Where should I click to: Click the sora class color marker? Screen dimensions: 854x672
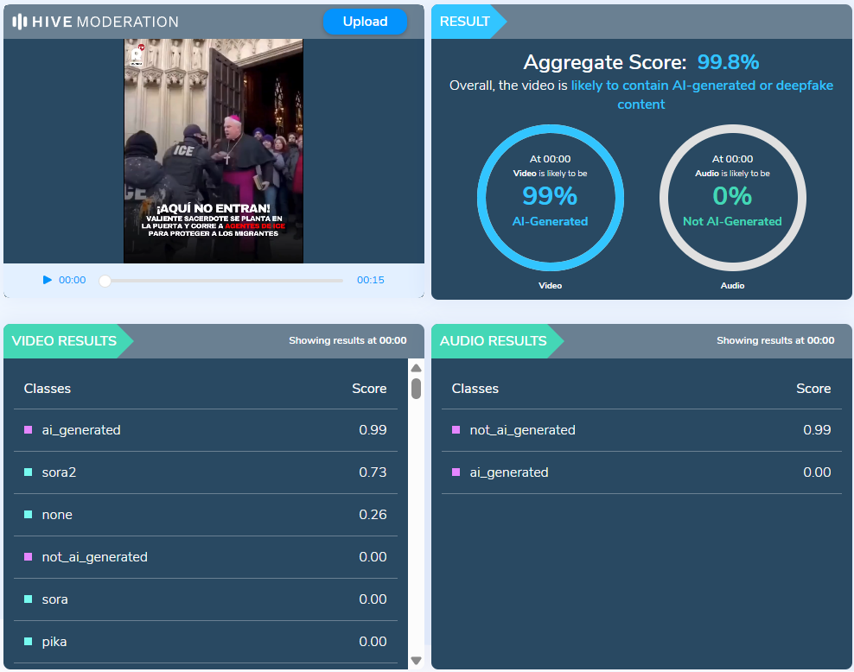(x=29, y=599)
